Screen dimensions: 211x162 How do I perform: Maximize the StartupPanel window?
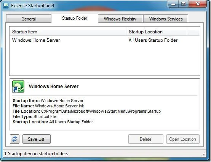(x=184, y=4)
